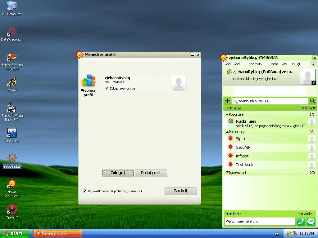The width and height of the screenshot is (318, 238).
Task: Collapse menu with up arrow button
Action: click(x=313, y=64)
